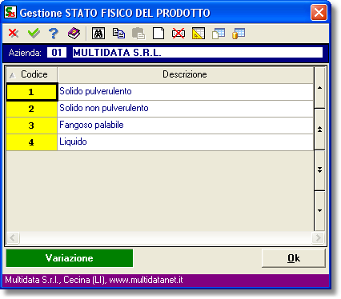Click the table with document icon
Image resolution: width=341 pixels, height=299 pixels.
tap(219, 34)
